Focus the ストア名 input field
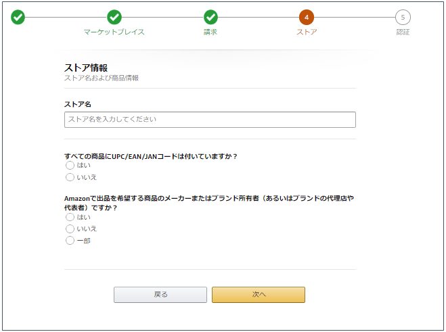This screenshot has width=446, height=332. coord(210,120)
